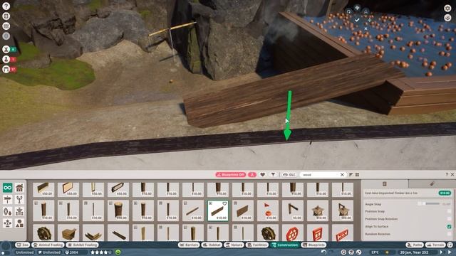Screen dimensions: 456x256
Task: Switch to the settings clipboard info tab
Action: pyautogui.click(x=385, y=183)
